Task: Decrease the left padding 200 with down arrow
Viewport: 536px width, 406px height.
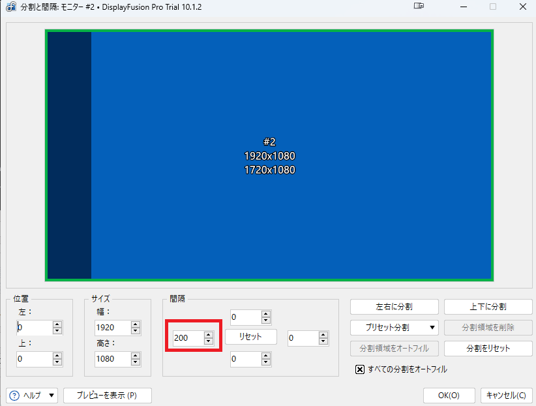Action: pyautogui.click(x=209, y=341)
